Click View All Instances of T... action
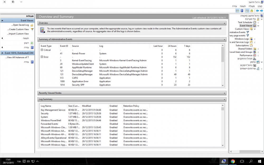 [x=17, y=57]
